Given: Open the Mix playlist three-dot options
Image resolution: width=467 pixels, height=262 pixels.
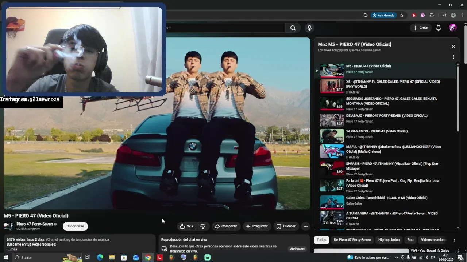Looking at the screenshot, I should (453, 57).
